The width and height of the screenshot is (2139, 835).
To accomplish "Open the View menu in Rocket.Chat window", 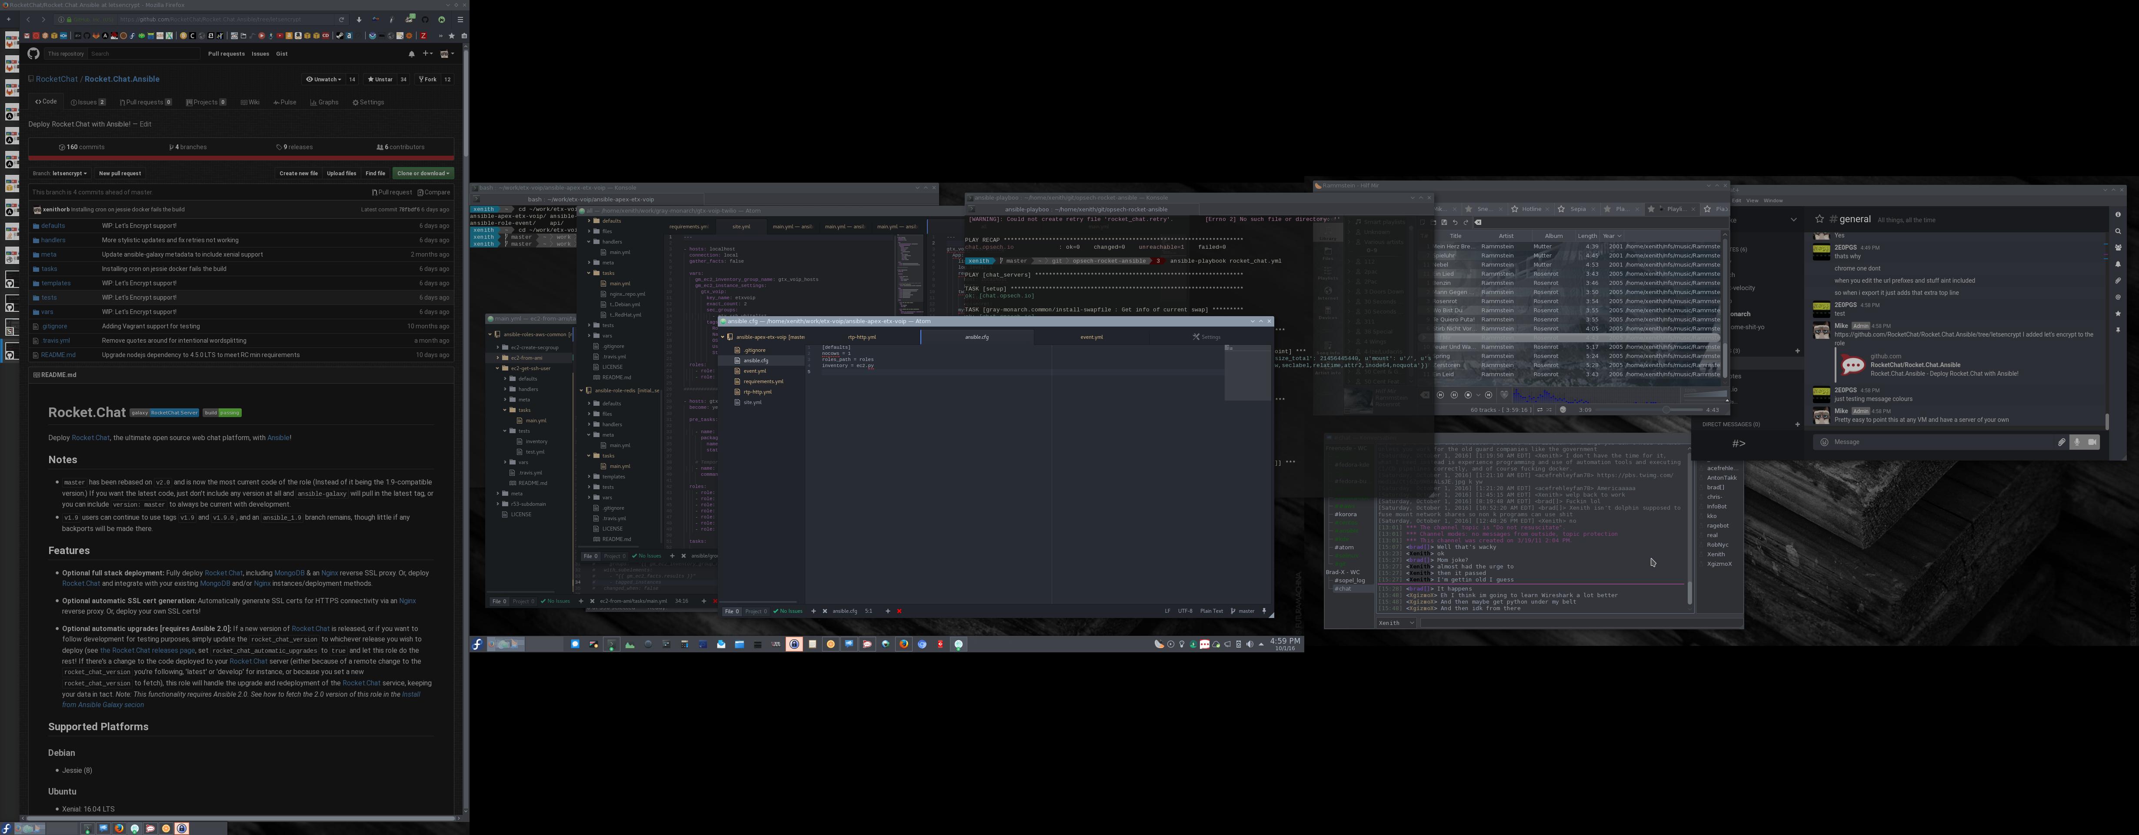I will point(1752,200).
